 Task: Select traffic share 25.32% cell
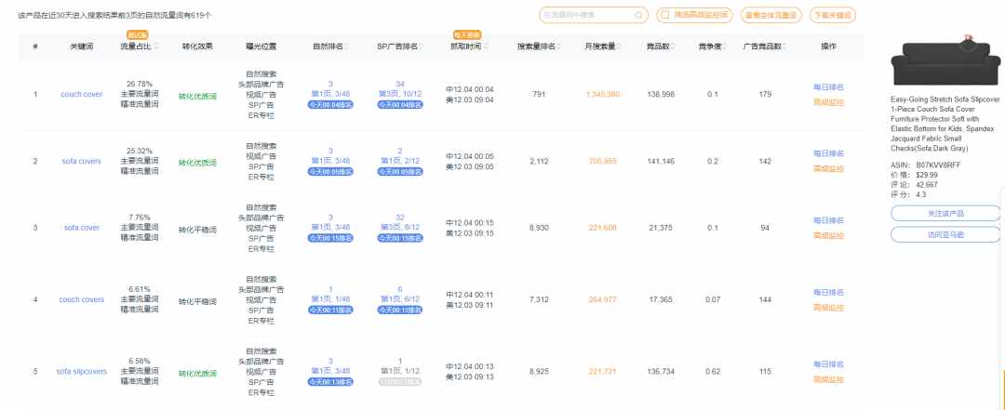pos(139,151)
